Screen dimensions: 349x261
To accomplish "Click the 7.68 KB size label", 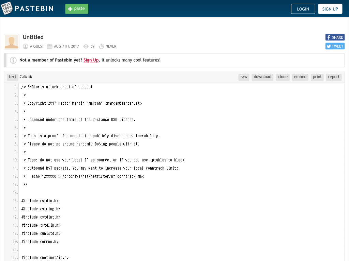I will [26, 77].
